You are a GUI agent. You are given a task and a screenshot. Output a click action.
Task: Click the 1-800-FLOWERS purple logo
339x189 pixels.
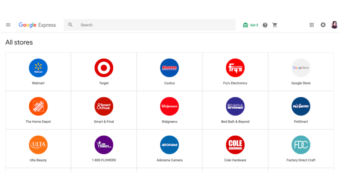(104, 145)
